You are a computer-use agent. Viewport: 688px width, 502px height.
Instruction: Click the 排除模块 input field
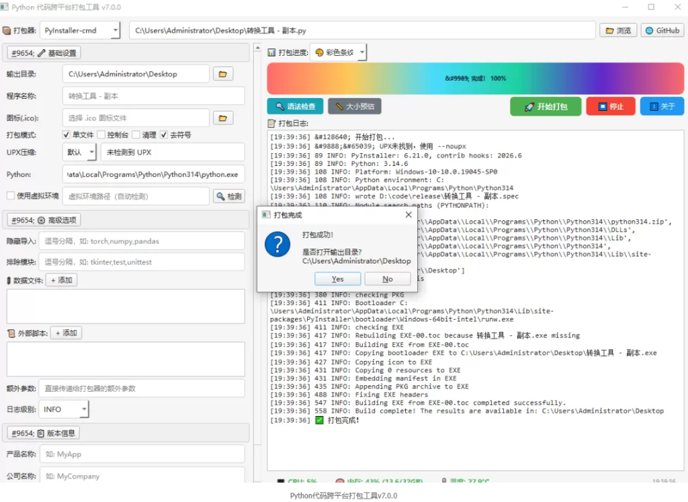[142, 262]
